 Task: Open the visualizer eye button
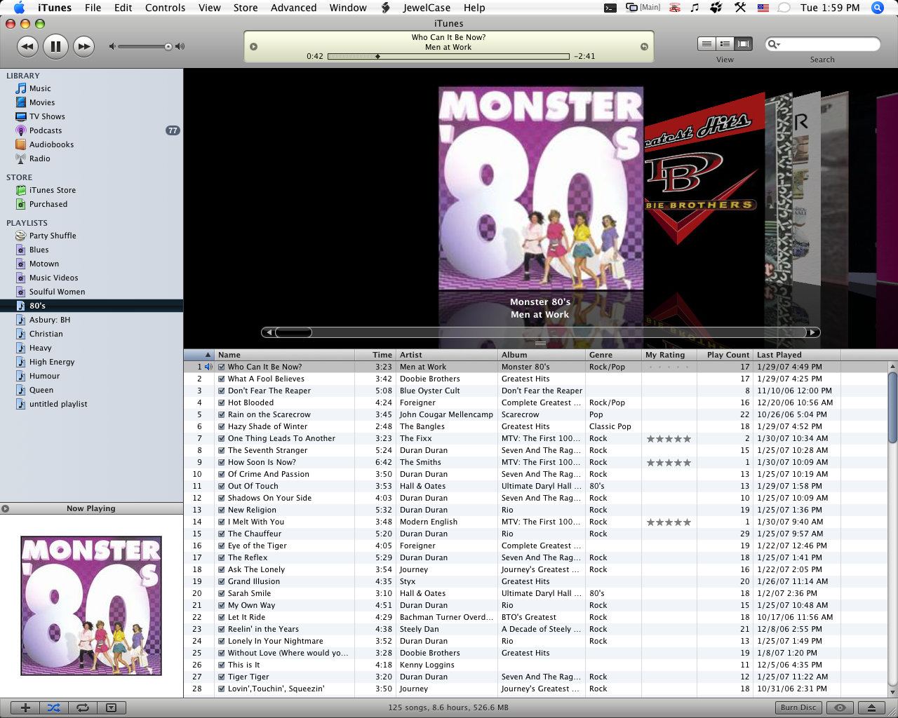coord(840,707)
